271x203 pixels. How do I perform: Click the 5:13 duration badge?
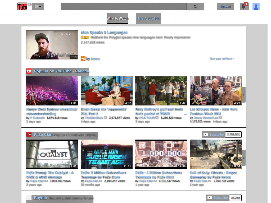74,57
